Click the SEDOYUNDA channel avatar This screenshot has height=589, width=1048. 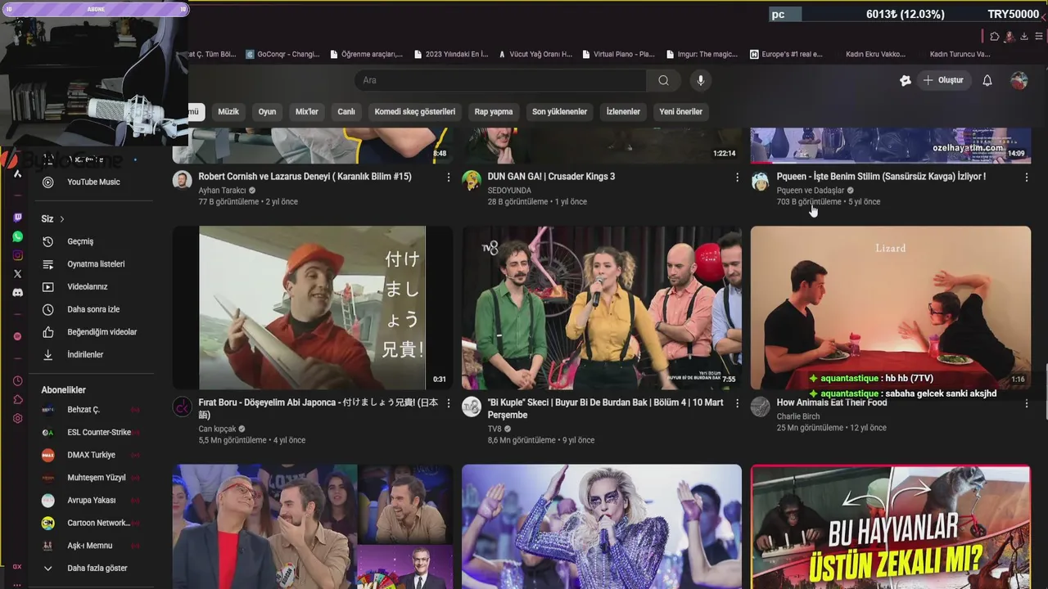pyautogui.click(x=472, y=180)
